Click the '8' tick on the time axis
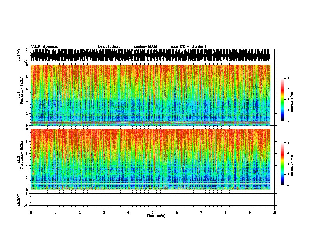 point(226,212)
